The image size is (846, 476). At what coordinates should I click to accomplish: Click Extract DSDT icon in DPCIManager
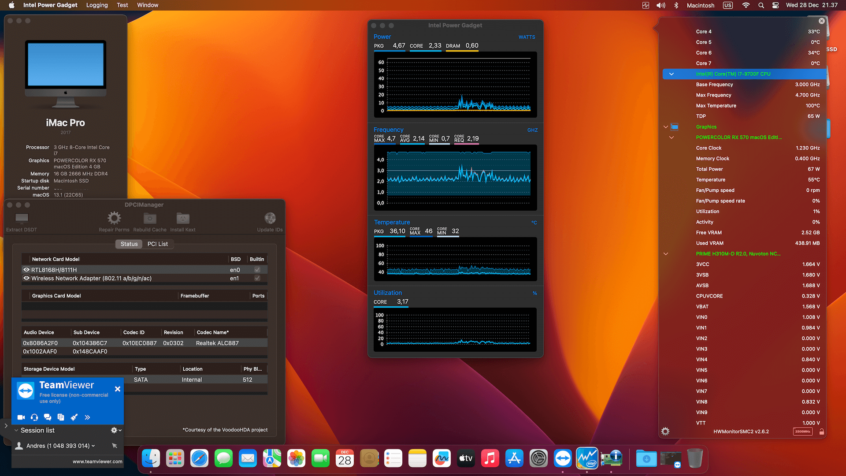tap(22, 218)
